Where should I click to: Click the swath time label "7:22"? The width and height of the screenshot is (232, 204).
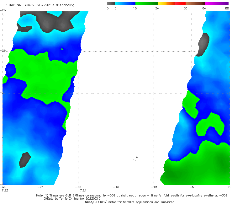click(x=5, y=191)
